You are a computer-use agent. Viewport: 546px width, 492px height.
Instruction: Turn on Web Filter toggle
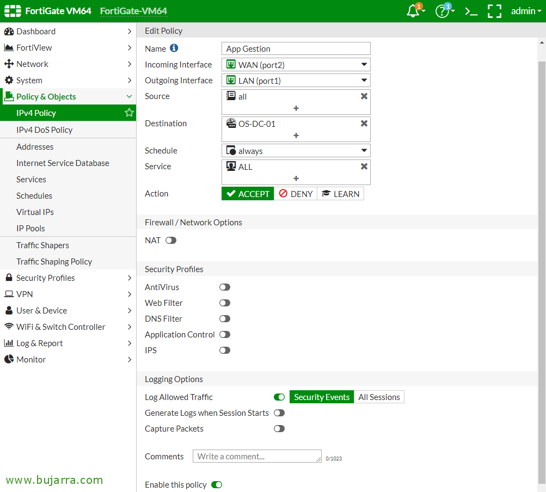tap(225, 303)
